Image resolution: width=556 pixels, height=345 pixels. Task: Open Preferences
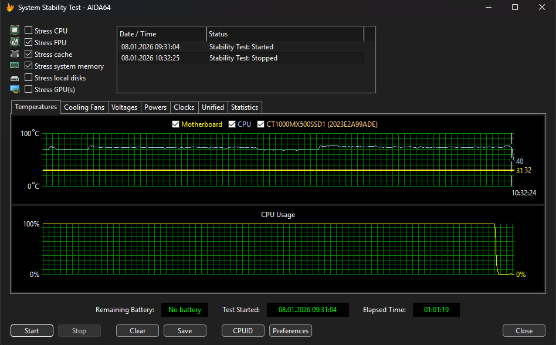pos(290,331)
